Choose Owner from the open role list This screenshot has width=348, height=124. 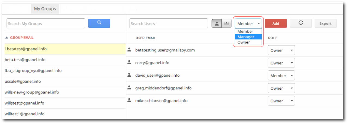point(248,42)
